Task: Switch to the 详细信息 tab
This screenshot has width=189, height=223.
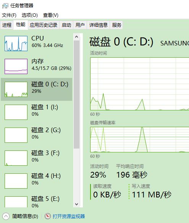Action: (x=99, y=25)
